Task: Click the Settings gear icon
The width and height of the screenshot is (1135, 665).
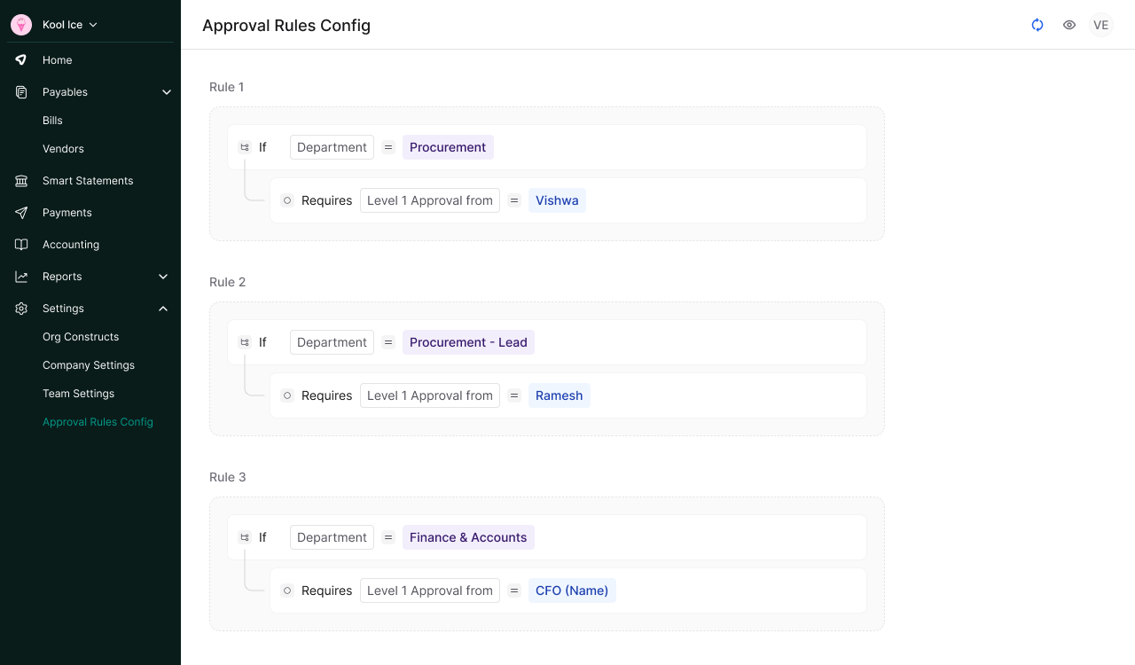Action: (x=20, y=308)
